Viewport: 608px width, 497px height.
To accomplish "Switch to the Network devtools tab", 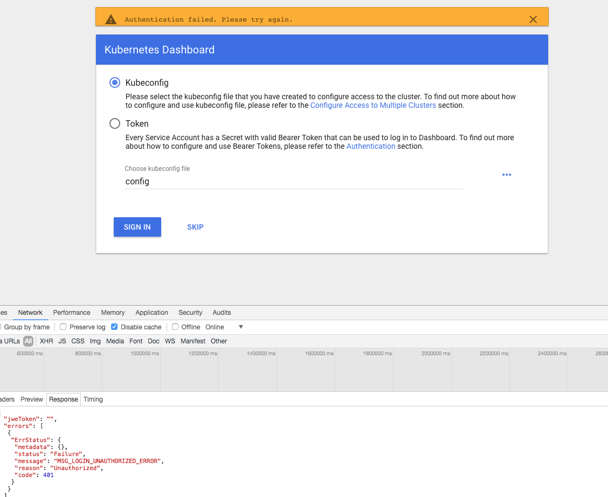I will tap(30, 313).
